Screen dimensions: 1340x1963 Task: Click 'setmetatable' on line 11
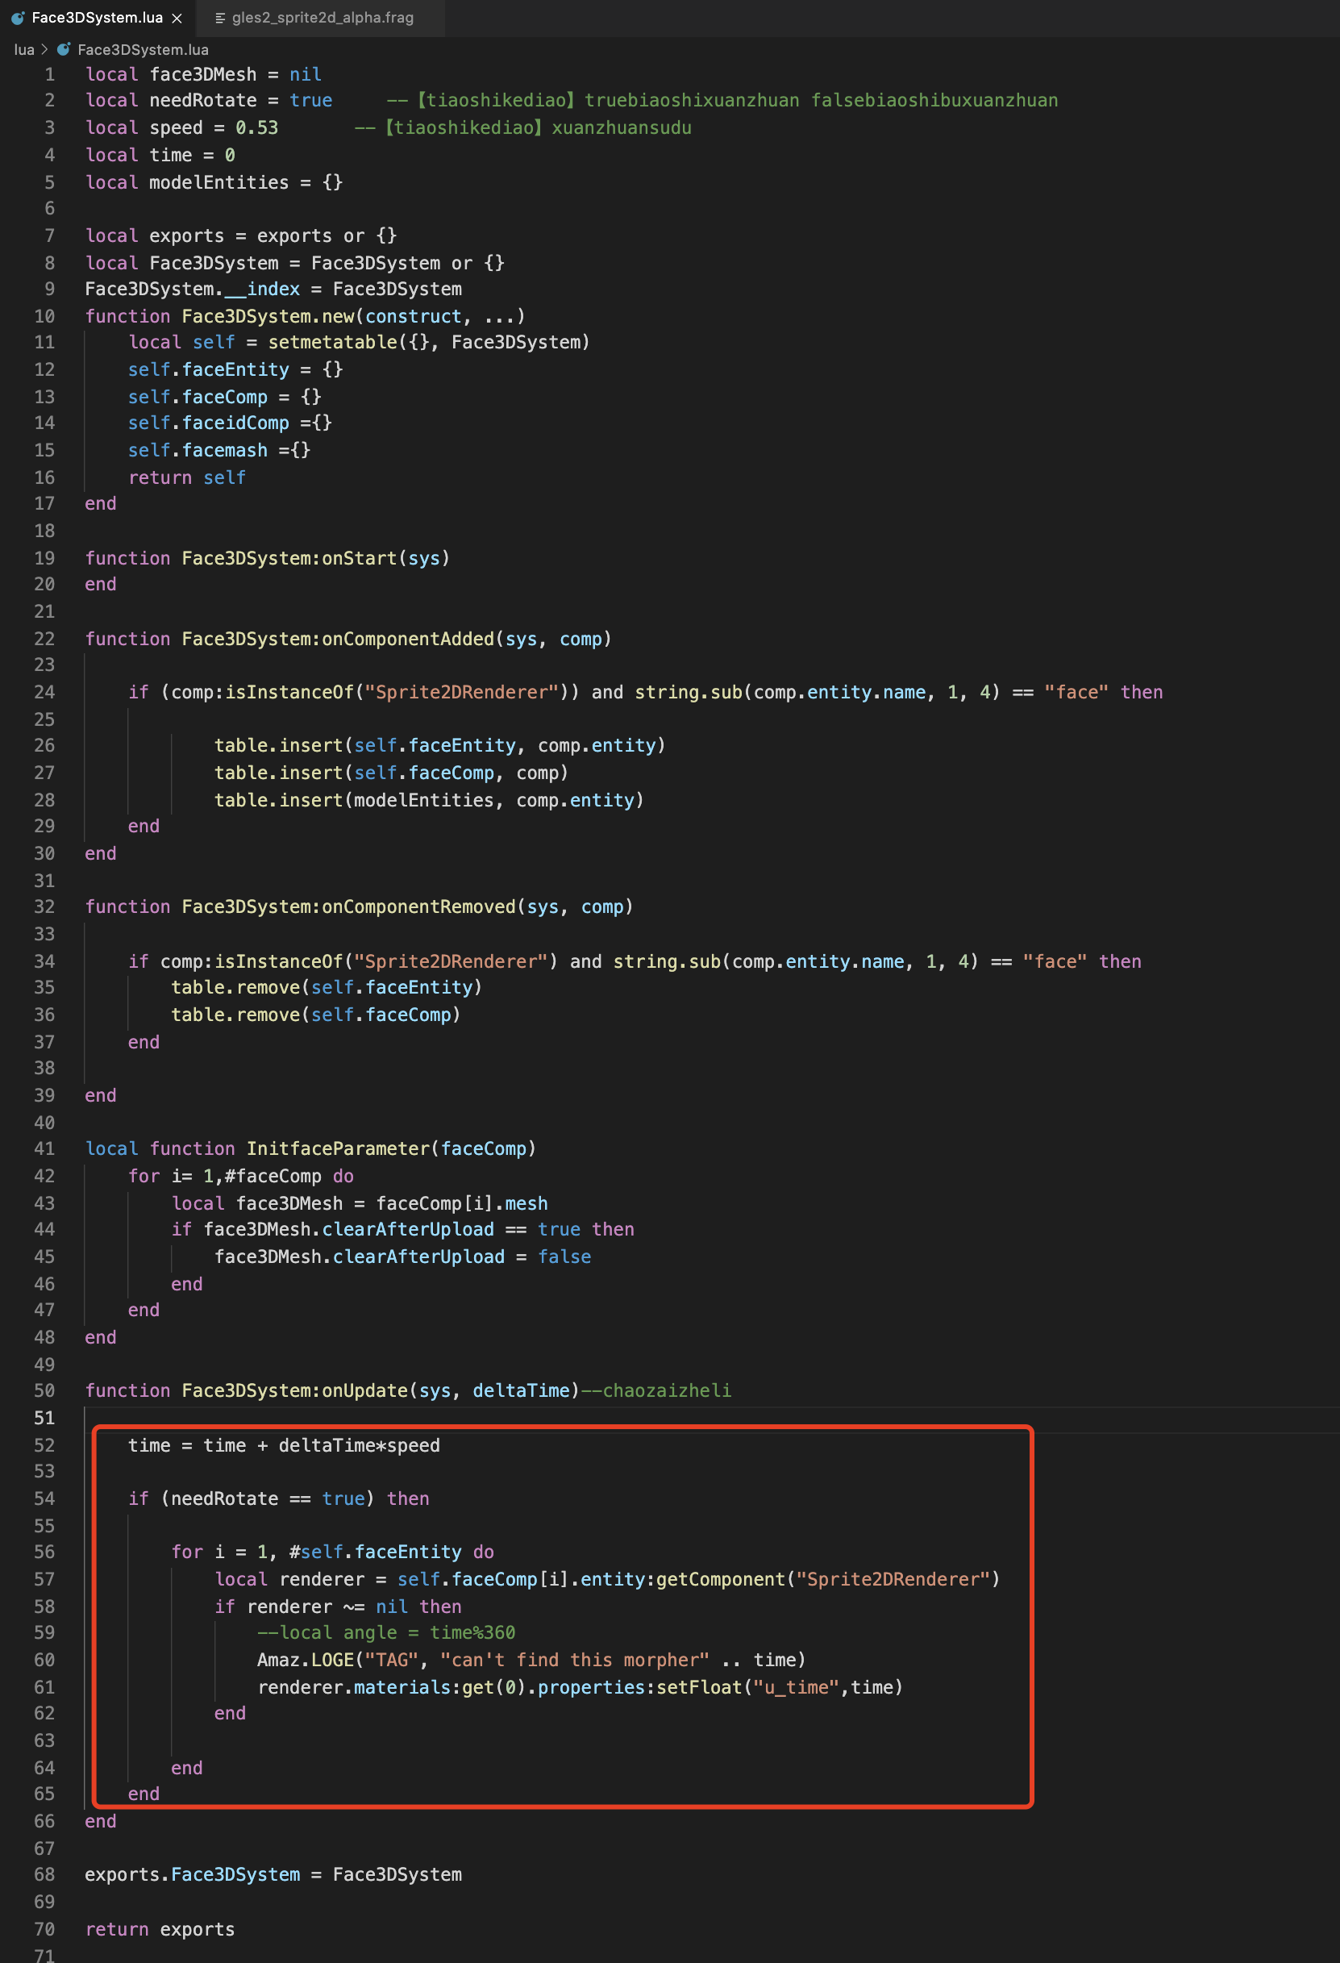pos(333,342)
